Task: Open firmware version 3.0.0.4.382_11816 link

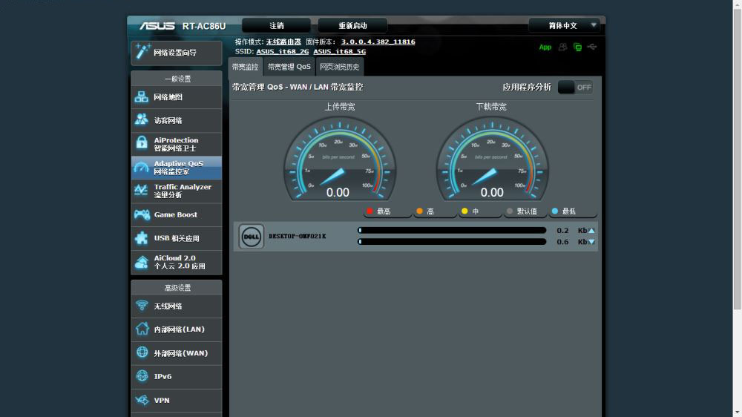Action: (x=378, y=42)
